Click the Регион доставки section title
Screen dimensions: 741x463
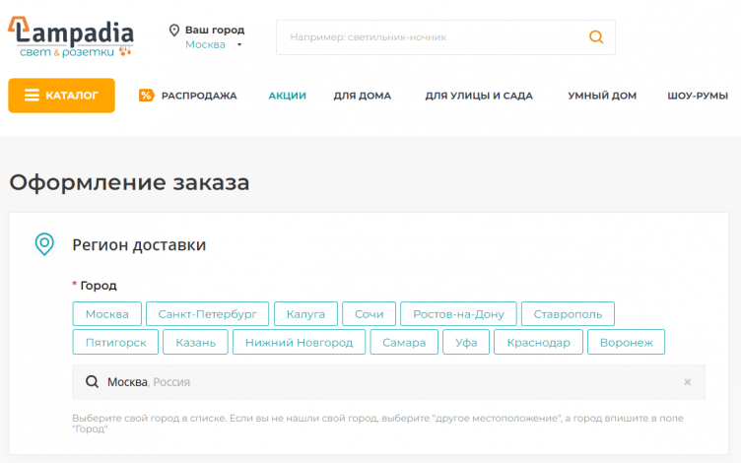click(x=139, y=244)
